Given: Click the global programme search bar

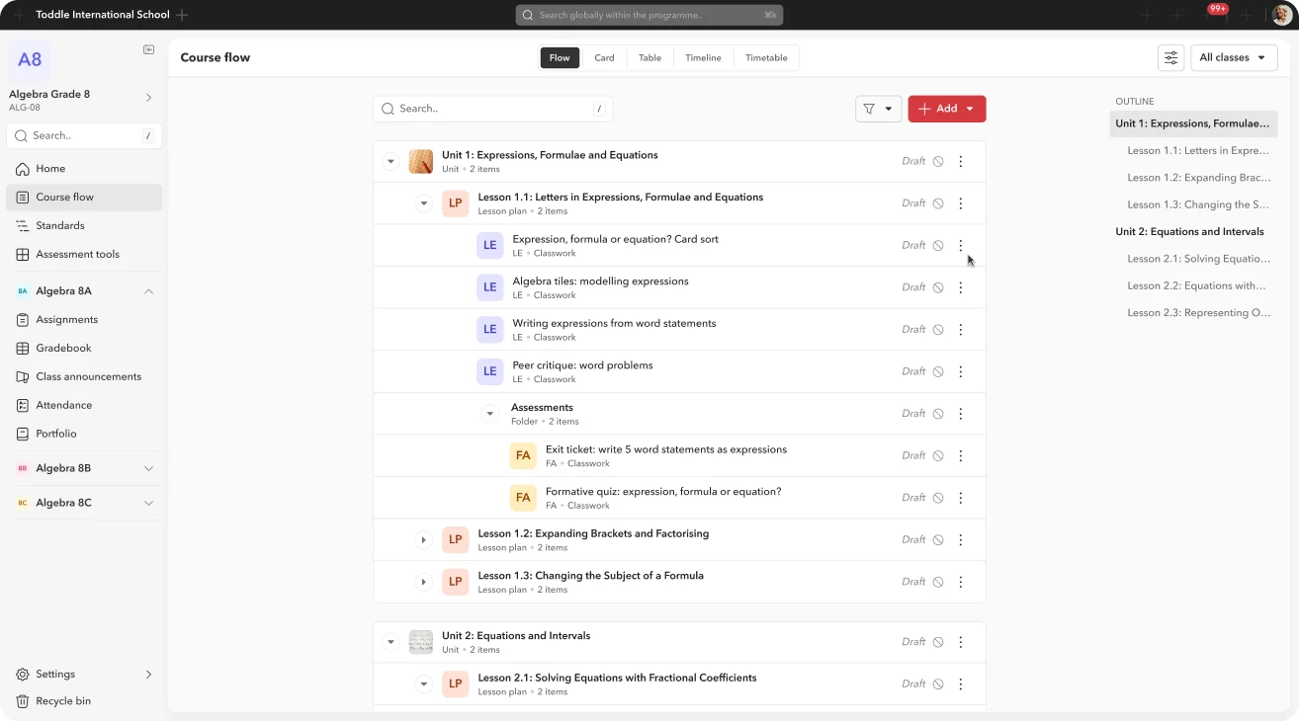Looking at the screenshot, I should point(649,15).
